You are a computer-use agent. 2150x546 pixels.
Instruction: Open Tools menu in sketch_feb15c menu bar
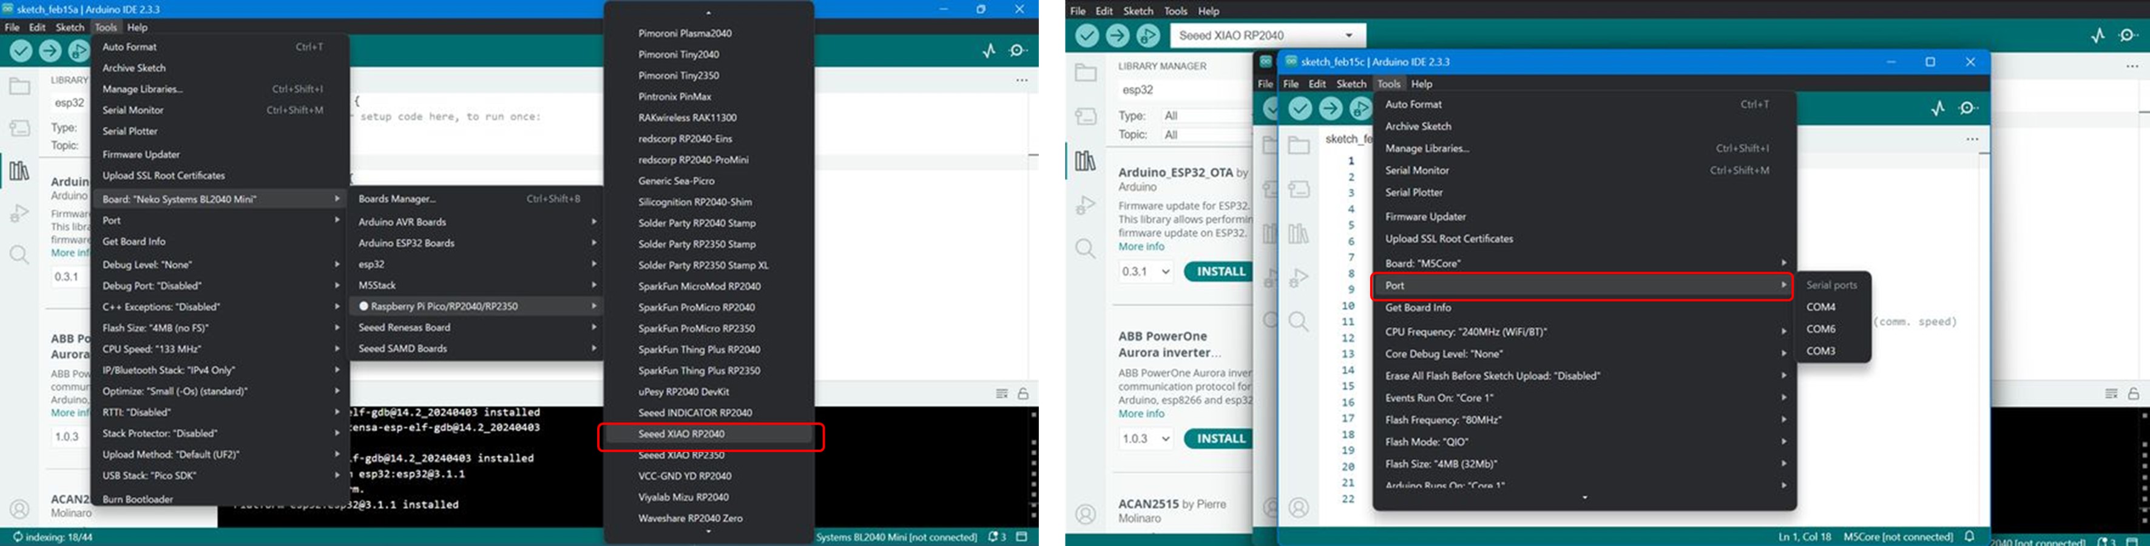coord(1388,84)
